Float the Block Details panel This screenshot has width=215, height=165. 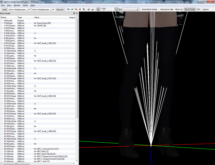click(74, 13)
